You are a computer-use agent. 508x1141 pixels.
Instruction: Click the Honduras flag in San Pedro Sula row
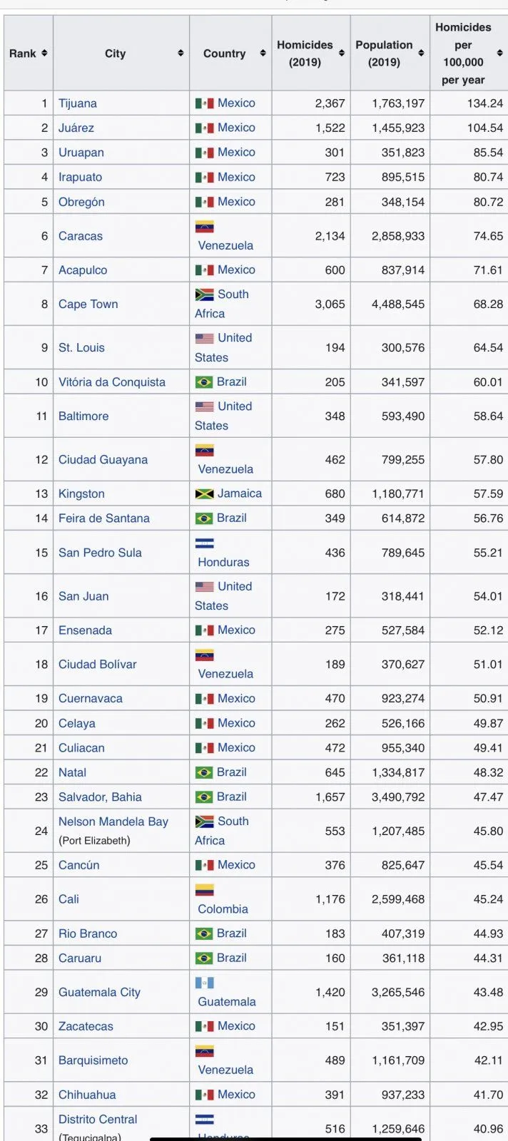tap(204, 543)
